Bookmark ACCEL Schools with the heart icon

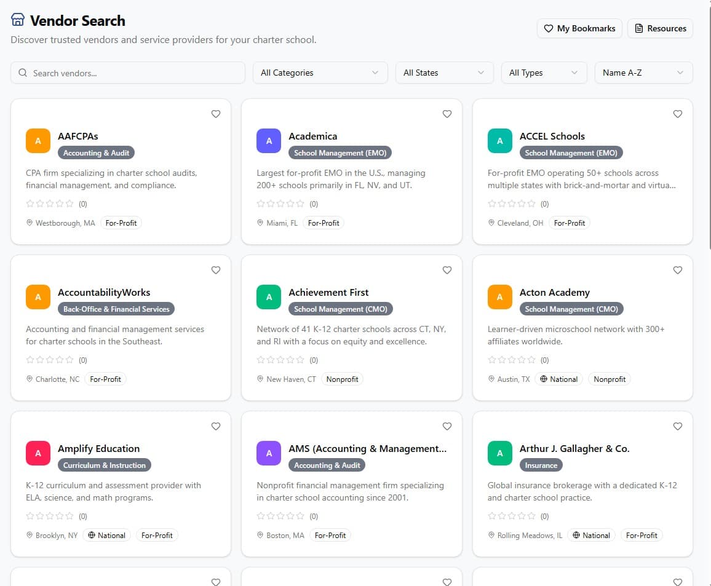tap(678, 114)
